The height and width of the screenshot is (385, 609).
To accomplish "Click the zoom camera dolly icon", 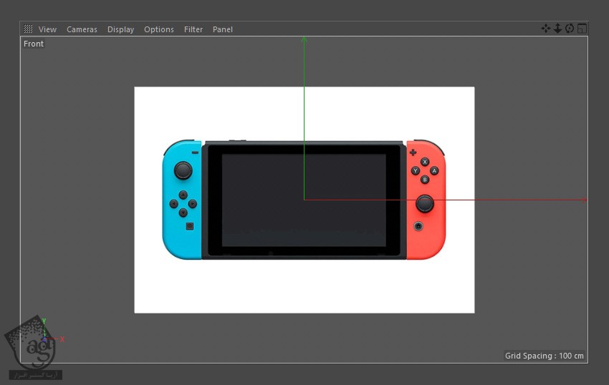I will (557, 29).
